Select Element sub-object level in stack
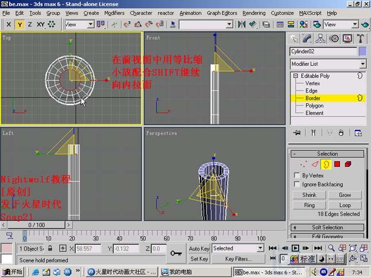The width and height of the screenshot is (371, 278). pyautogui.click(x=314, y=113)
